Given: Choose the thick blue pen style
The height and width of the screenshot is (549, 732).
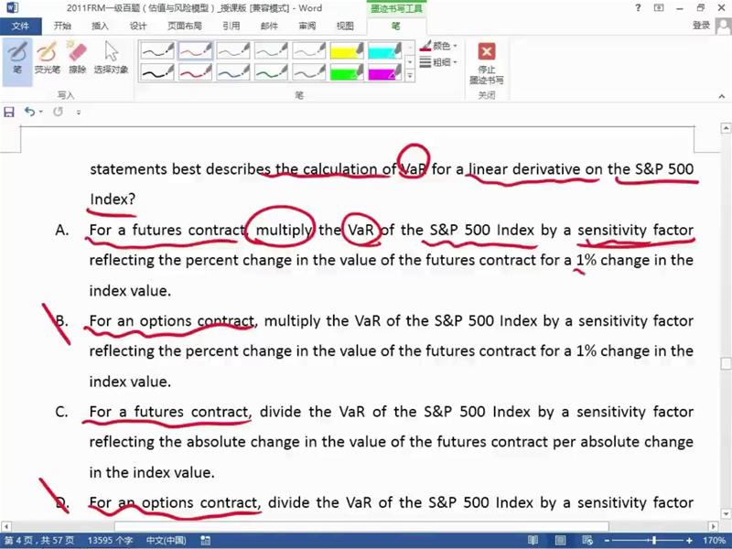Looking at the screenshot, I should tap(233, 71).
